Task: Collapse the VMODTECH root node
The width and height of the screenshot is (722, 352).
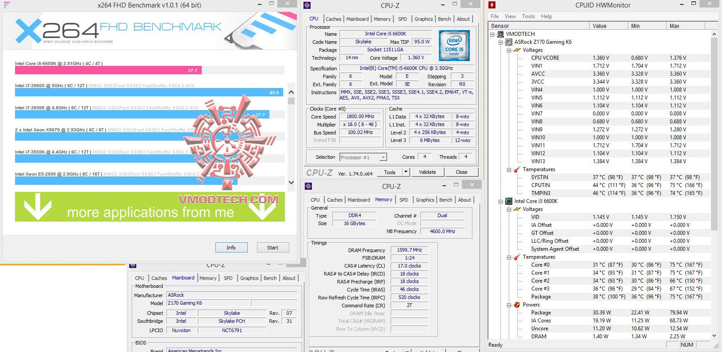Action: [x=492, y=34]
